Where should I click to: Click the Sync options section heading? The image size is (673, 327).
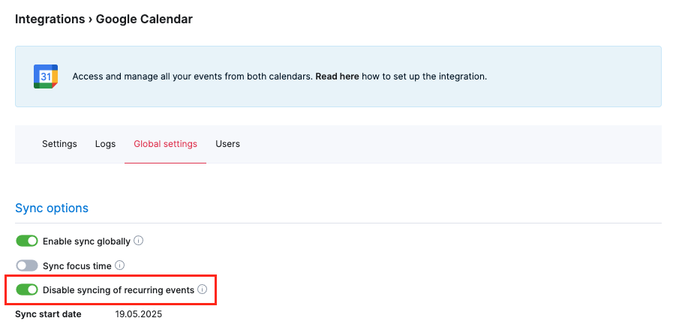click(x=52, y=208)
